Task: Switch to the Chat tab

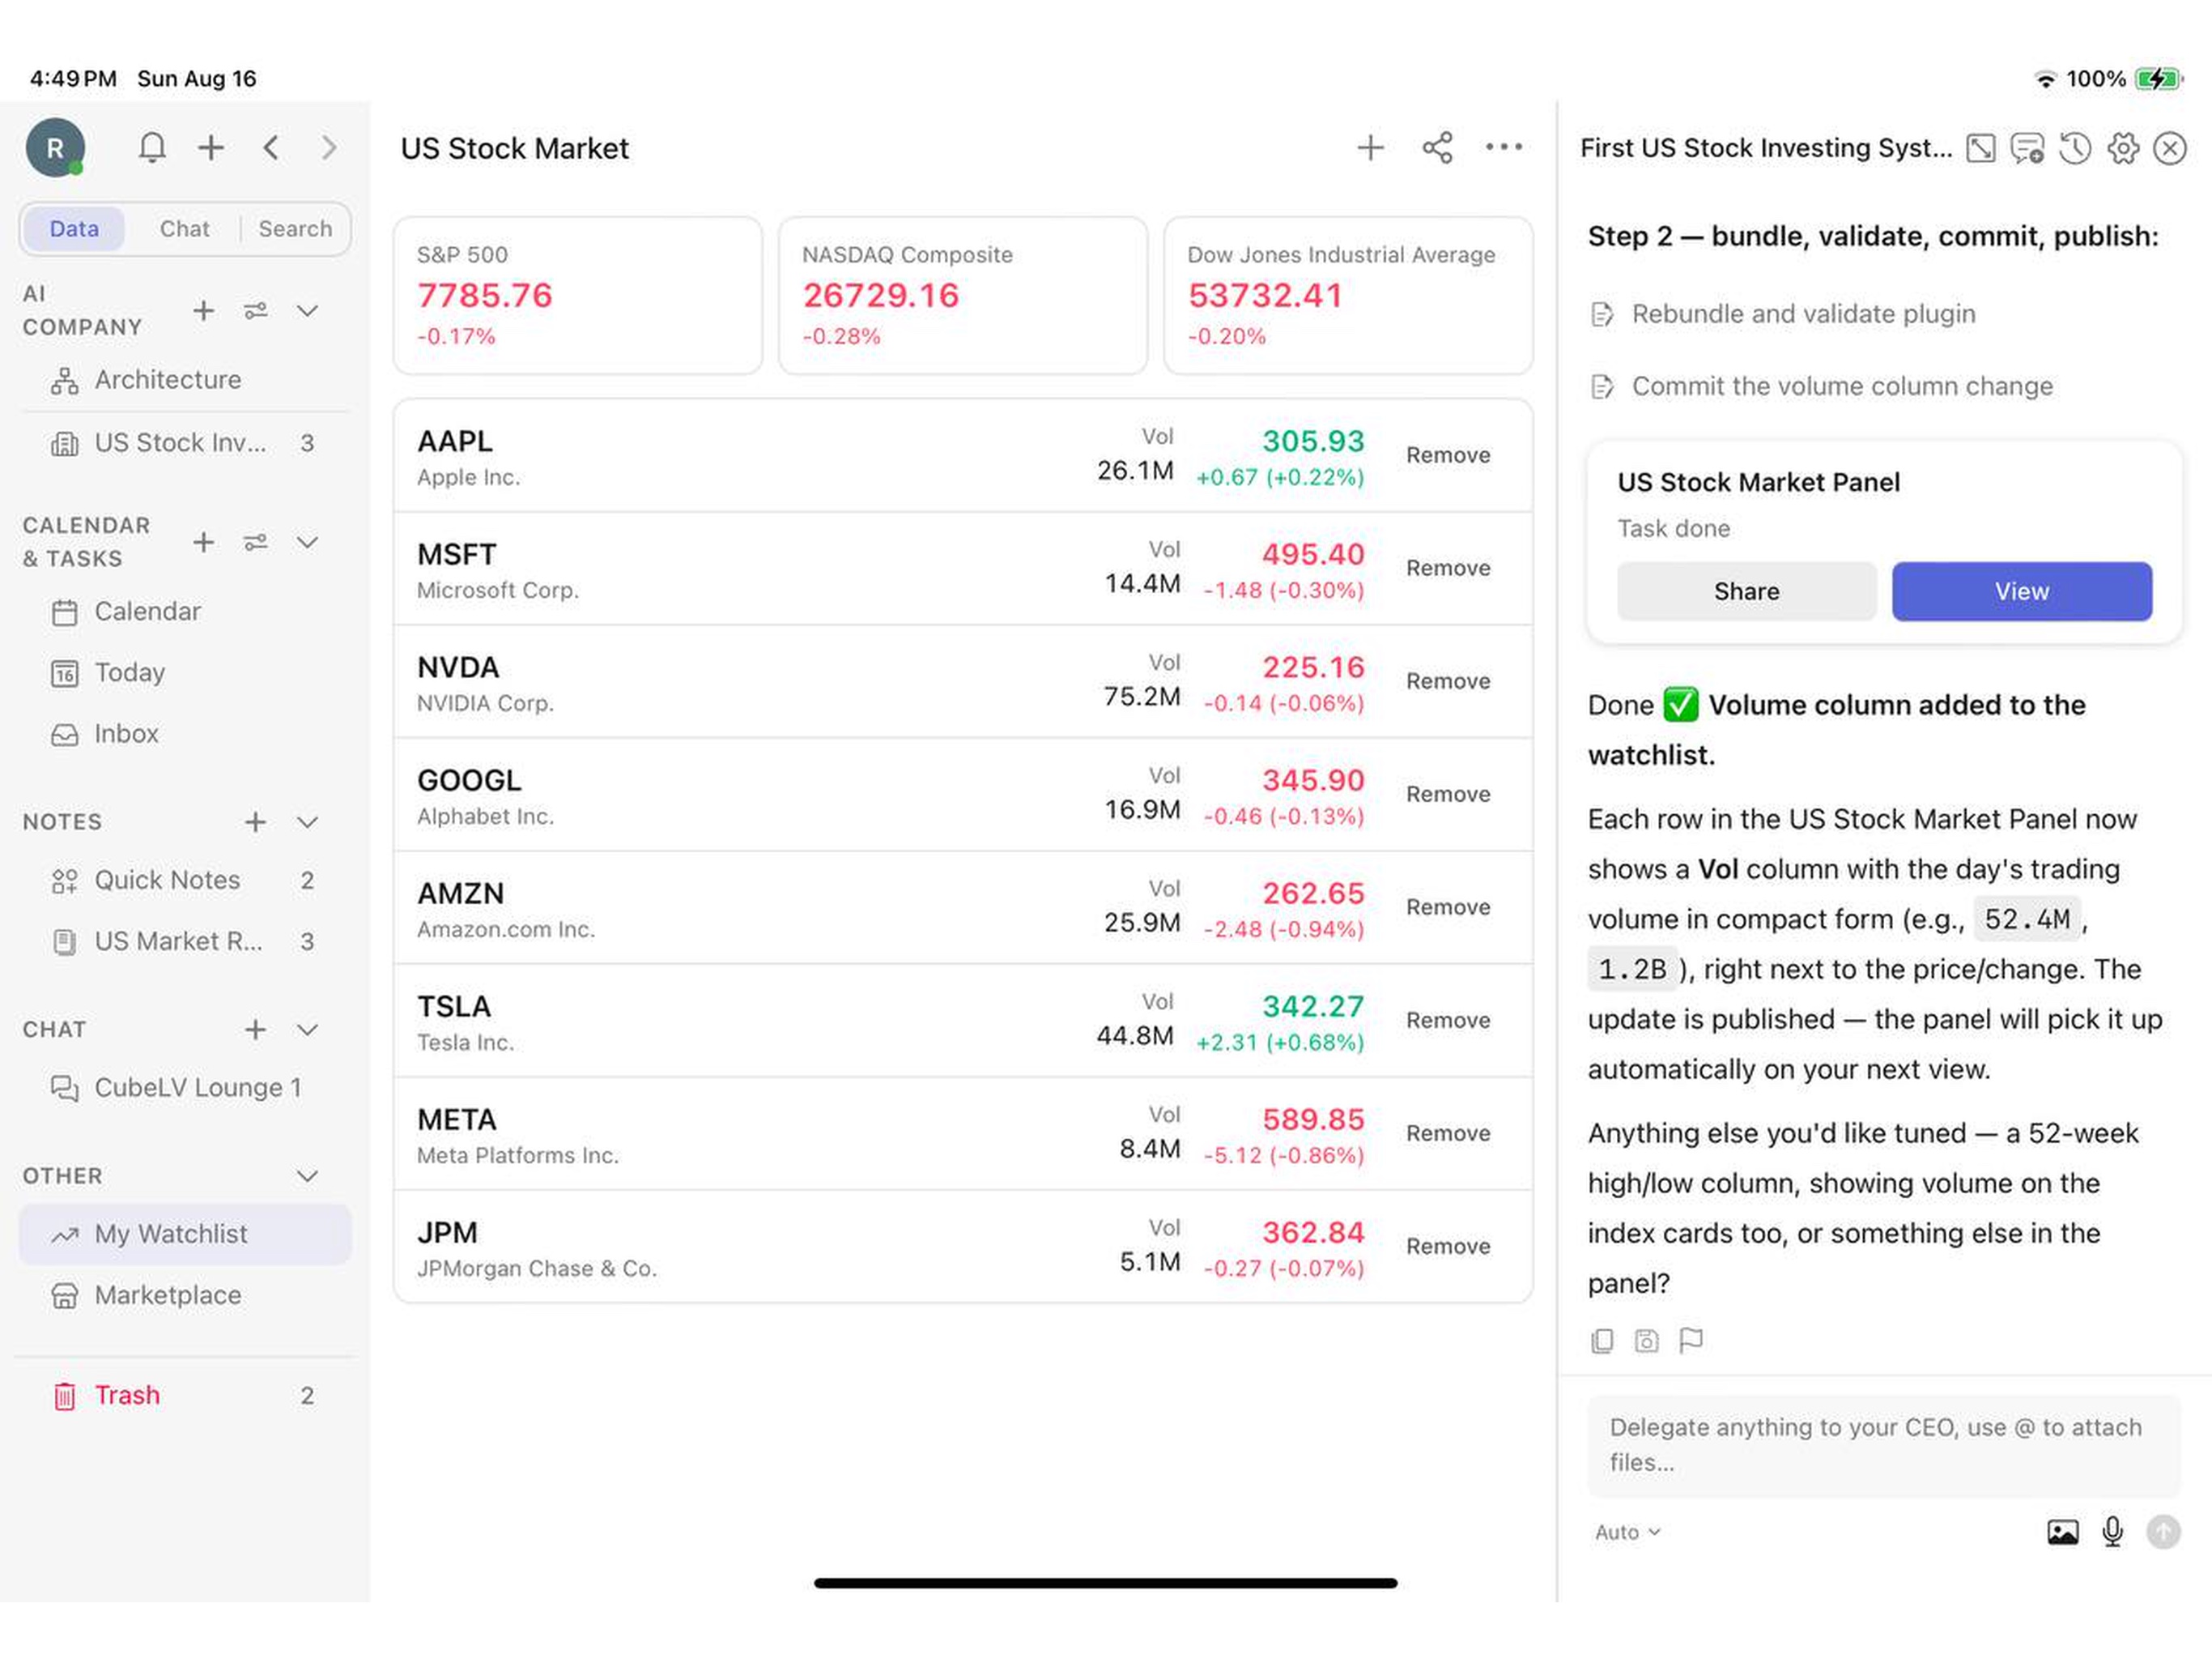Action: click(185, 228)
